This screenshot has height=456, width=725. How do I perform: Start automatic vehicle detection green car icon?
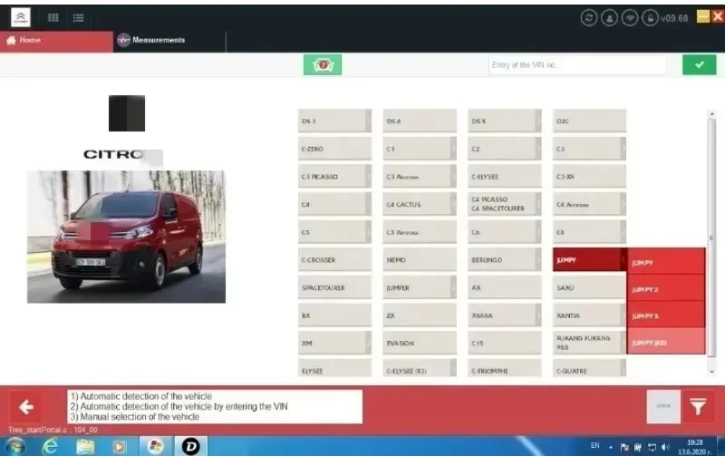(x=323, y=64)
